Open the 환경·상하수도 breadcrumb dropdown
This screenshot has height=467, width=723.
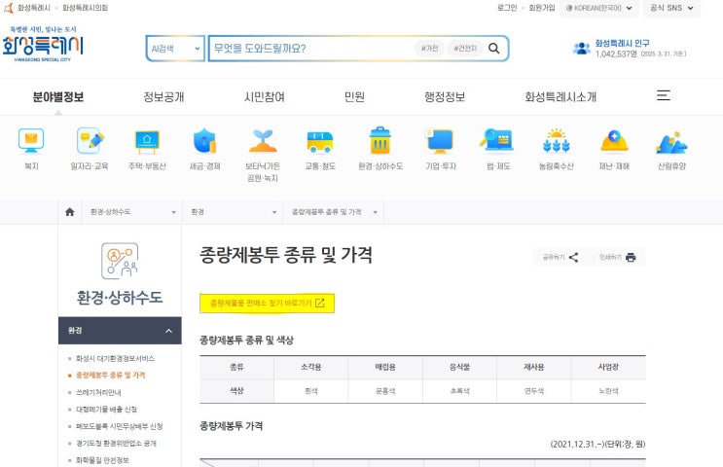132,212
